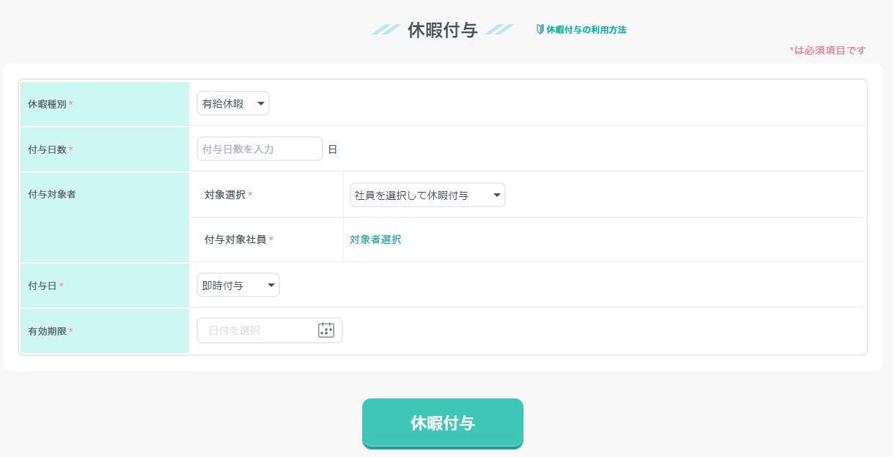Open the 休暇種別 dropdown showing 有給休暇
Screen dimensions: 893x457
click(233, 104)
